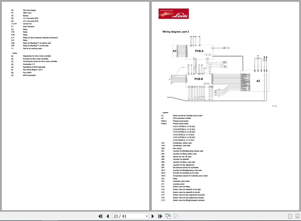Click 'Switch valve for sideshift to the right'

coord(187,190)
